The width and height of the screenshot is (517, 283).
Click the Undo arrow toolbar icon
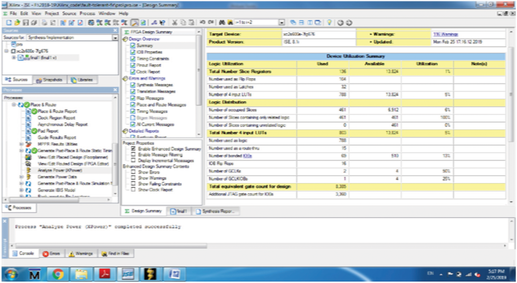[x=202, y=22]
